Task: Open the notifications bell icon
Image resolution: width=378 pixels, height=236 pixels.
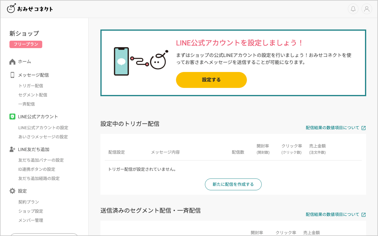Action: (x=353, y=9)
